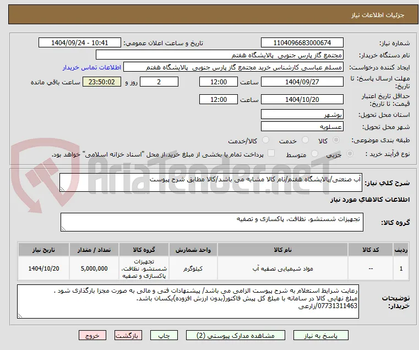Click the کد کالا column header
419x350 pixels.
click(371, 250)
